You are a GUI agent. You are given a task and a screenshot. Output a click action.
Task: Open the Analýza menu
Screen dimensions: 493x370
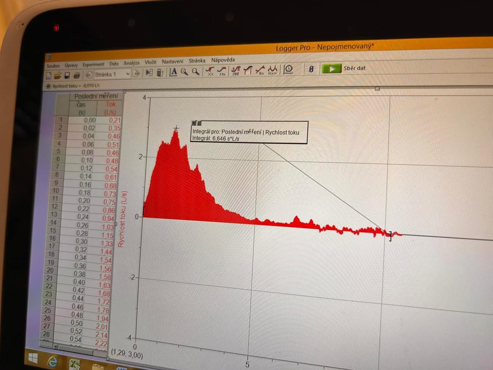point(131,63)
